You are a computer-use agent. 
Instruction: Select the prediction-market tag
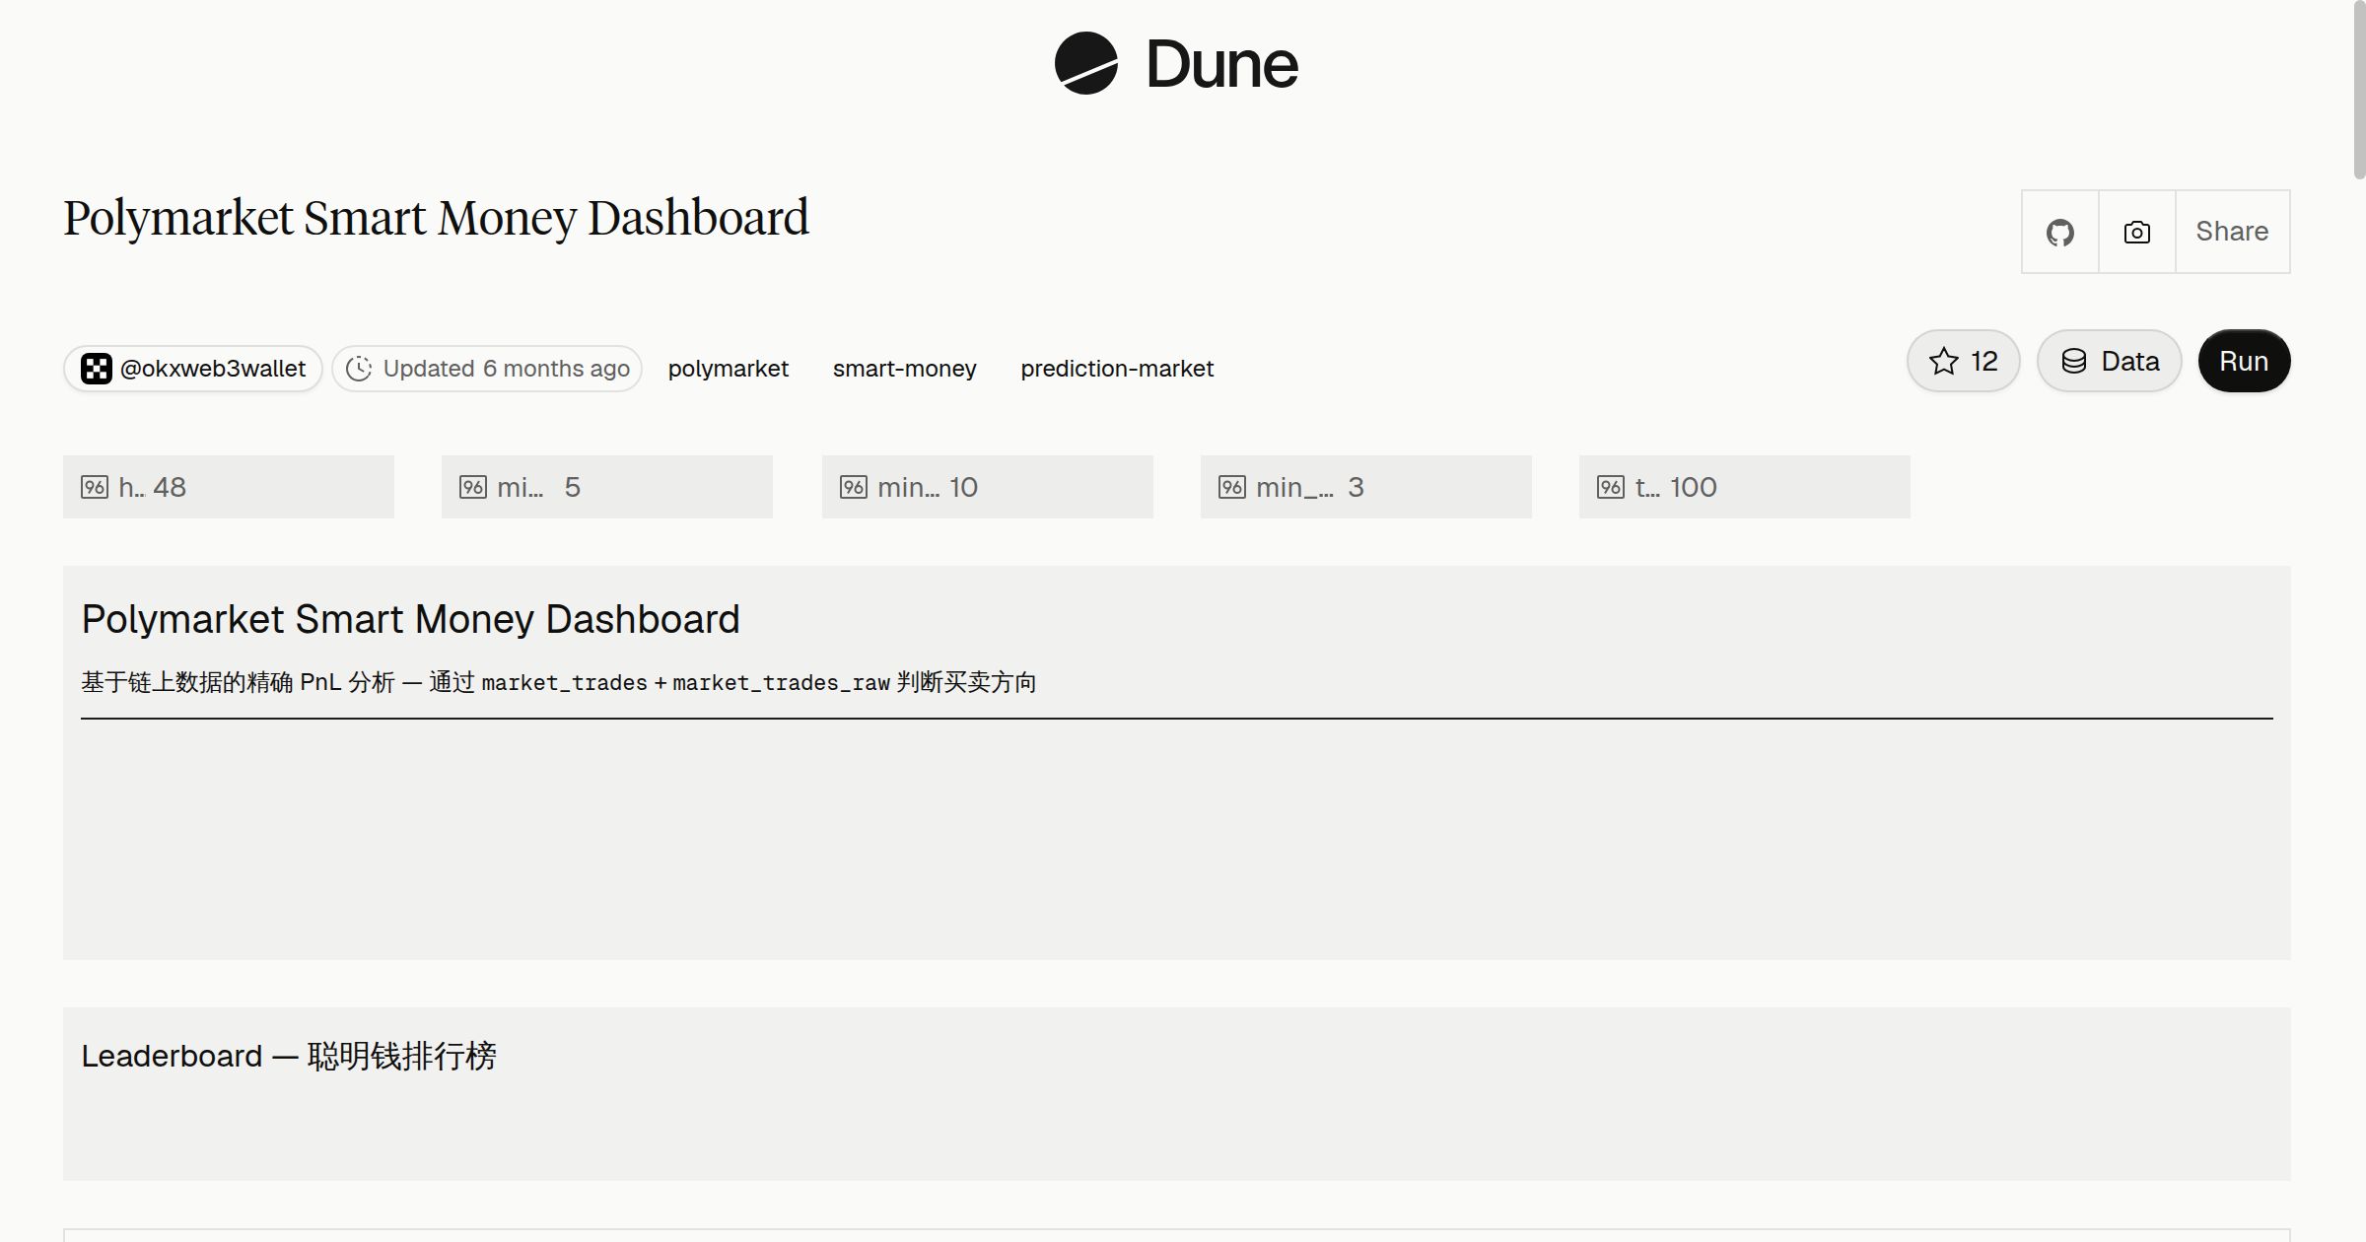point(1117,369)
